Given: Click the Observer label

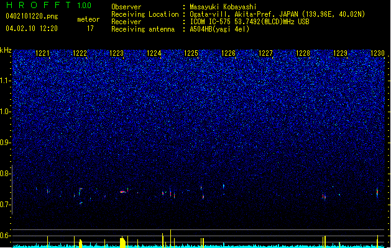Looking at the screenshot, I should (x=126, y=7).
